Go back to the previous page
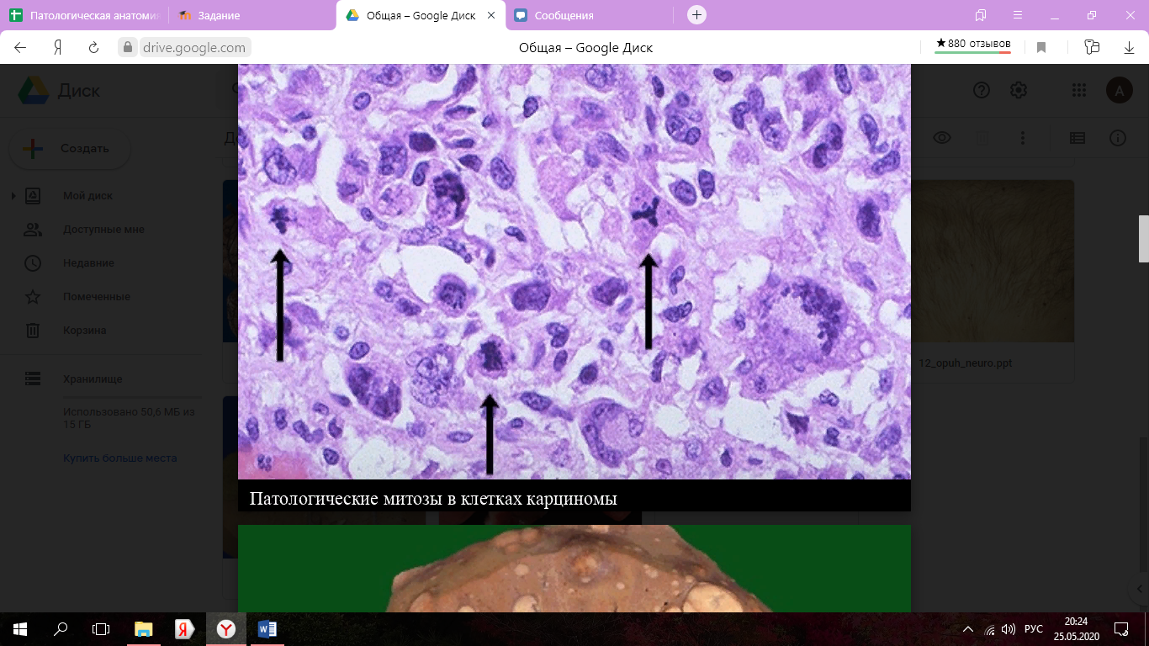 click(x=20, y=48)
